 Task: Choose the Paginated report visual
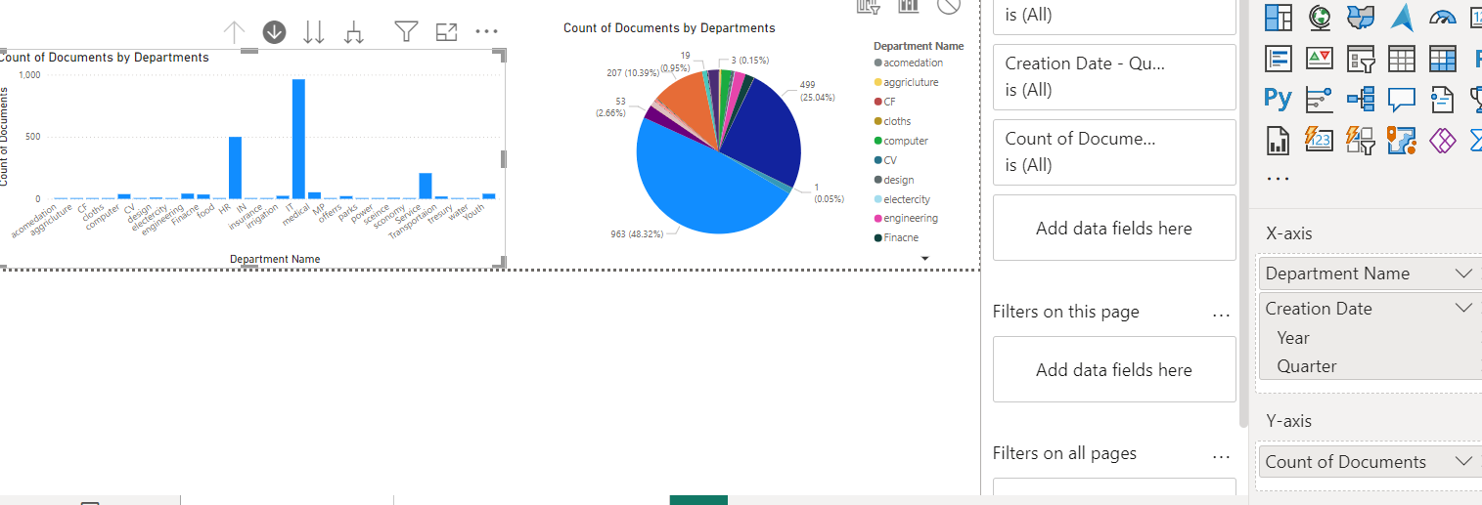click(x=1278, y=141)
